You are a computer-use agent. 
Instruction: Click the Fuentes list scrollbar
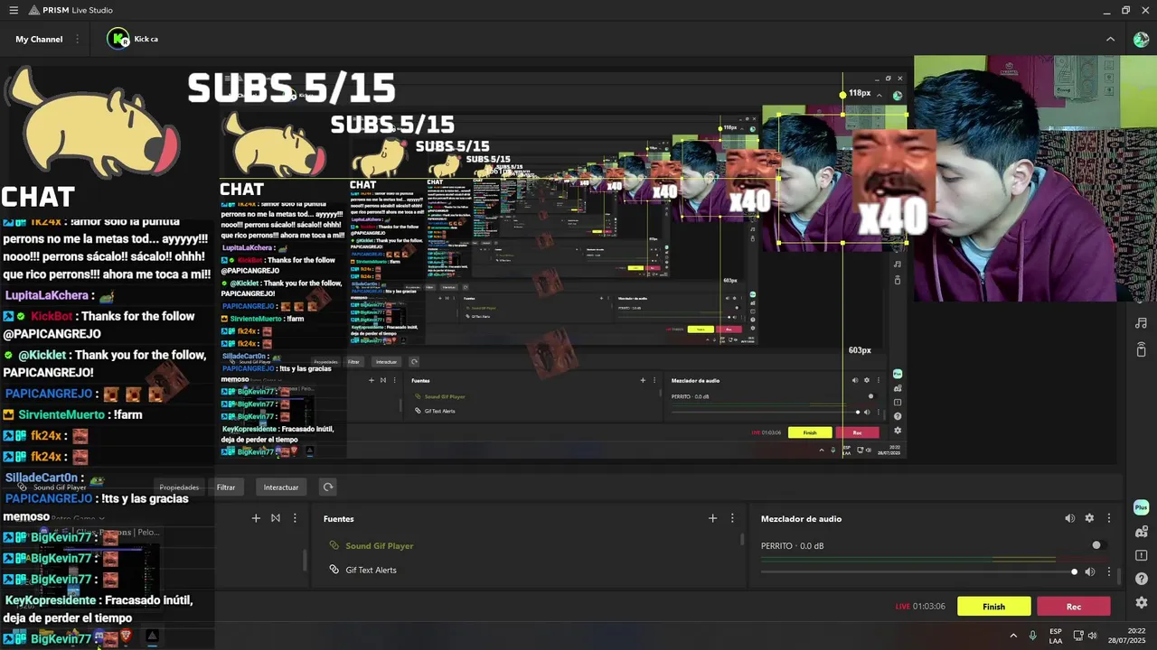pos(742,540)
